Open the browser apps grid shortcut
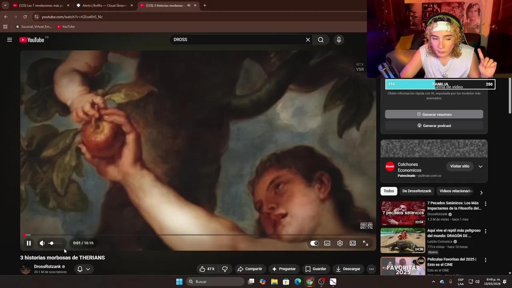Viewport: 512px width, 288px height. point(5,27)
